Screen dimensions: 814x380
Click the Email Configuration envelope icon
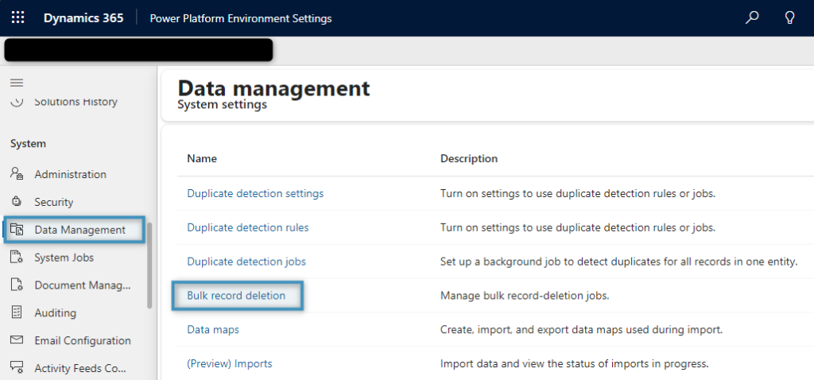click(17, 340)
